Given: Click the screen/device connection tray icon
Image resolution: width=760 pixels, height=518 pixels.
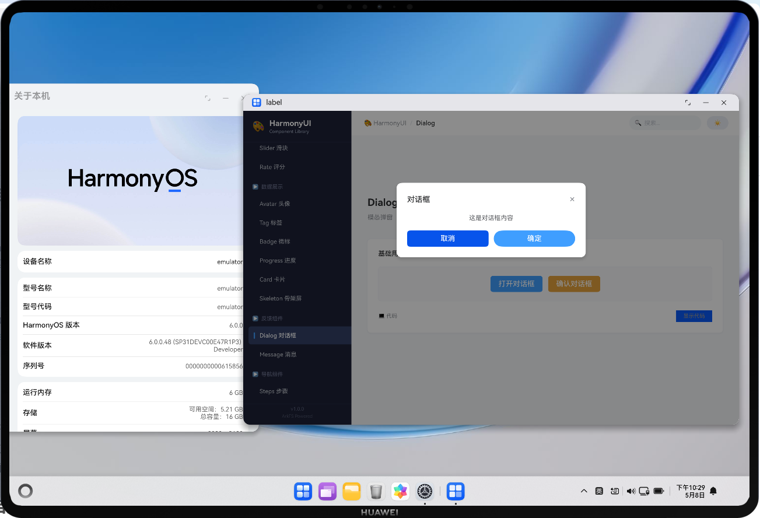Looking at the screenshot, I should pos(645,491).
